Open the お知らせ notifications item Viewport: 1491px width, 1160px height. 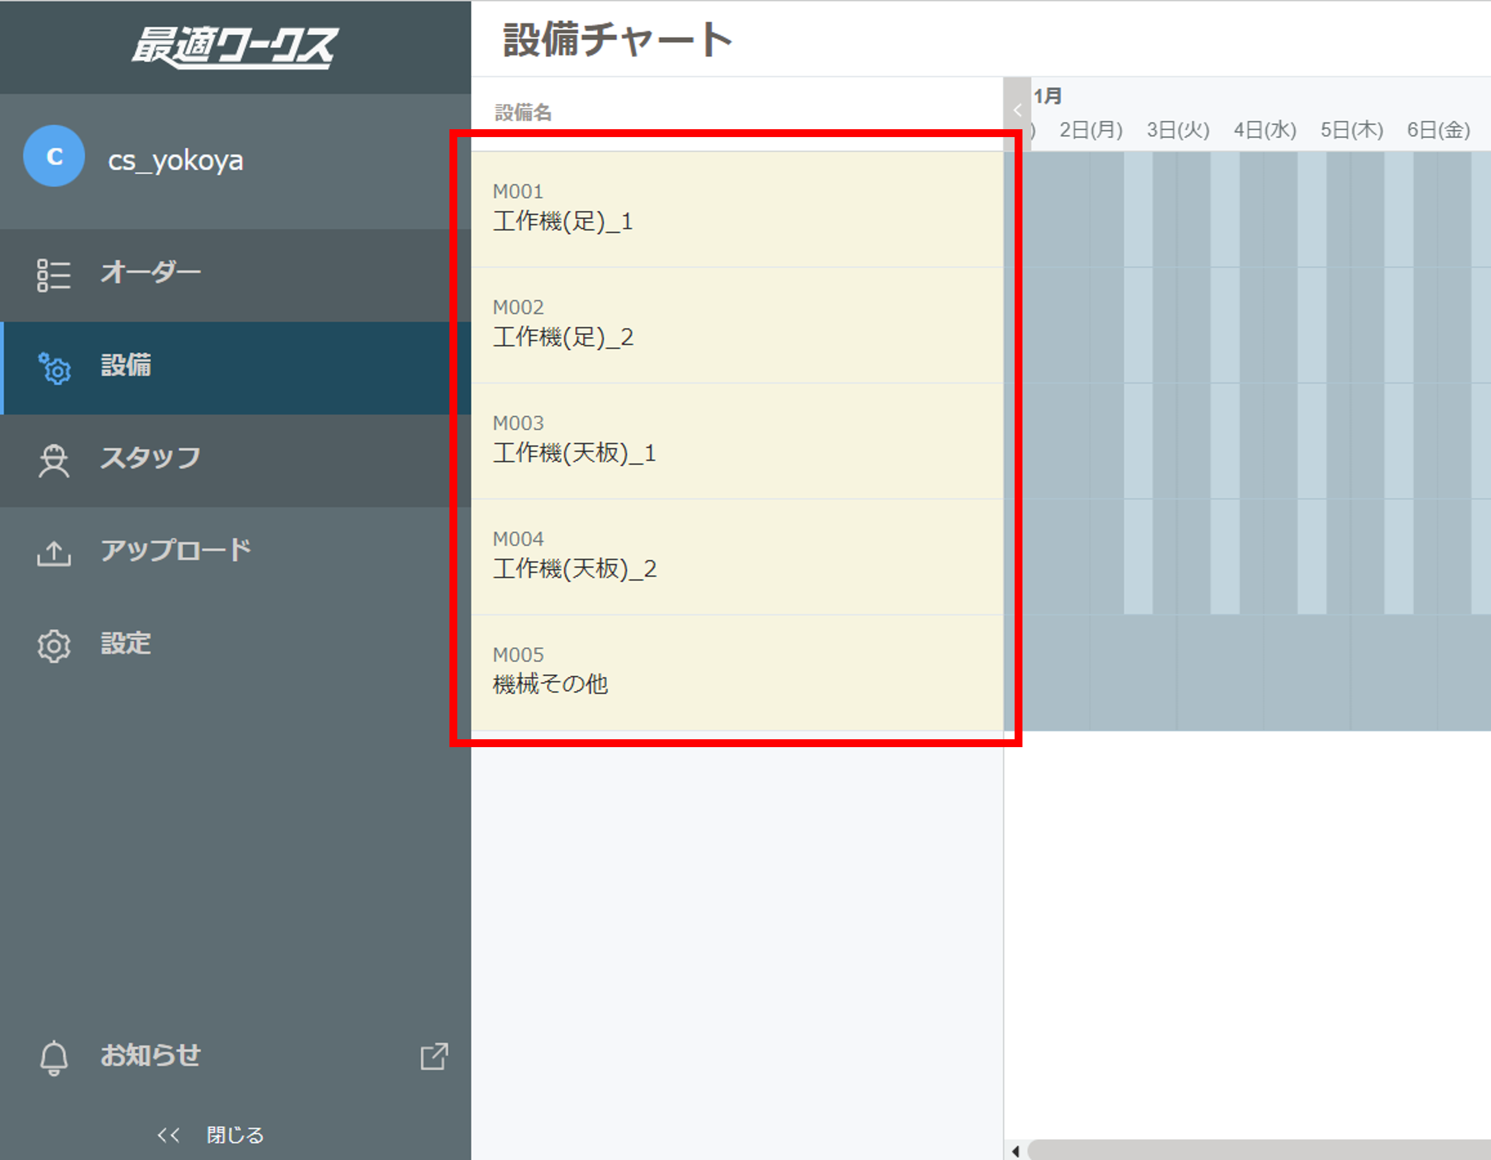coord(235,1056)
